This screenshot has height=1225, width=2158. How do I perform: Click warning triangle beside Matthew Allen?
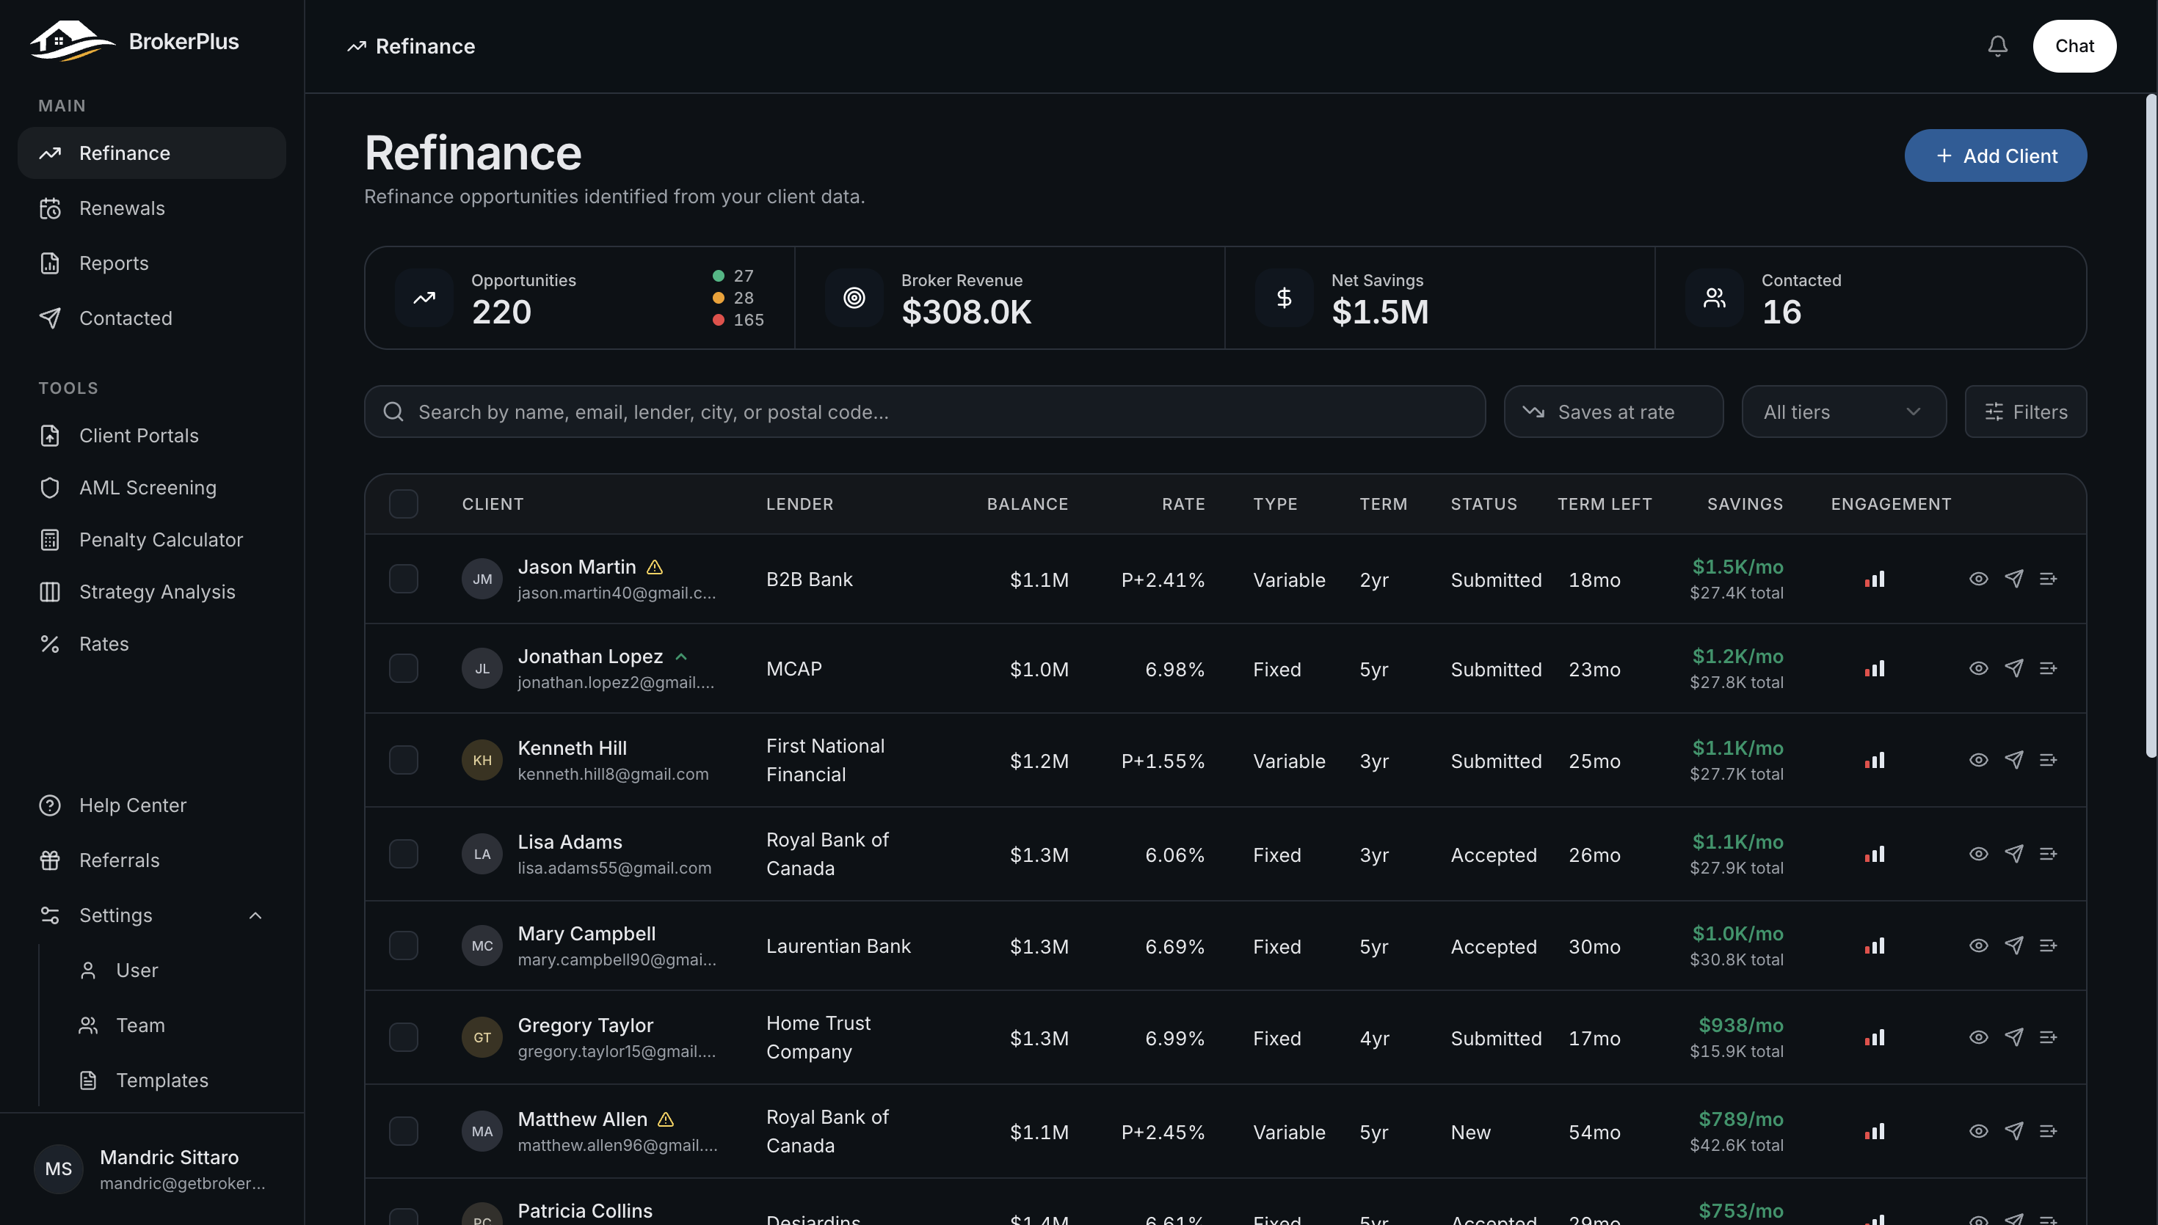click(x=666, y=1119)
